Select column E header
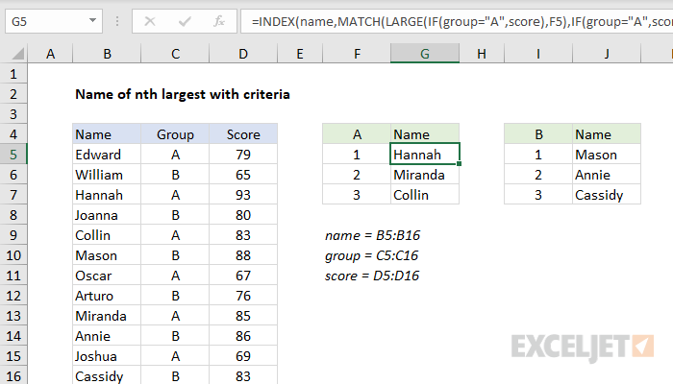Screen dimensions: 673x384 [x=300, y=54]
